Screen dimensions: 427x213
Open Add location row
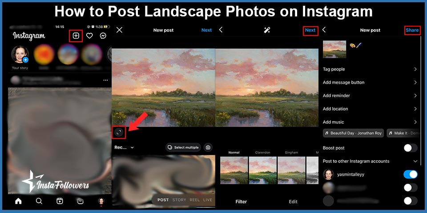point(370,109)
